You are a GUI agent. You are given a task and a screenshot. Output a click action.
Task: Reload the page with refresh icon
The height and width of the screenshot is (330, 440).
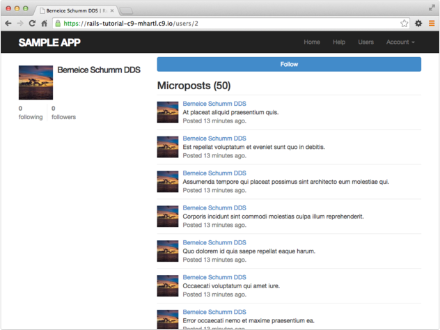tap(32, 23)
